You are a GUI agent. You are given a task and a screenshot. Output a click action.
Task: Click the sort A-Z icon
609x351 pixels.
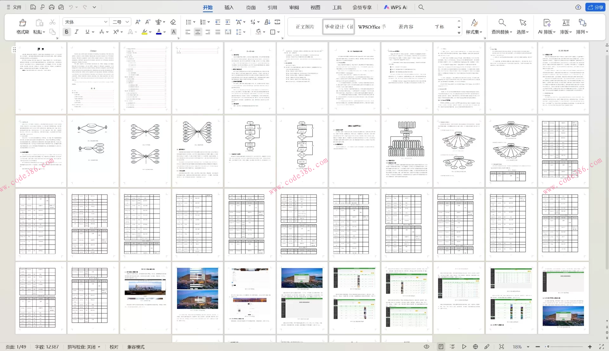tap(267, 22)
